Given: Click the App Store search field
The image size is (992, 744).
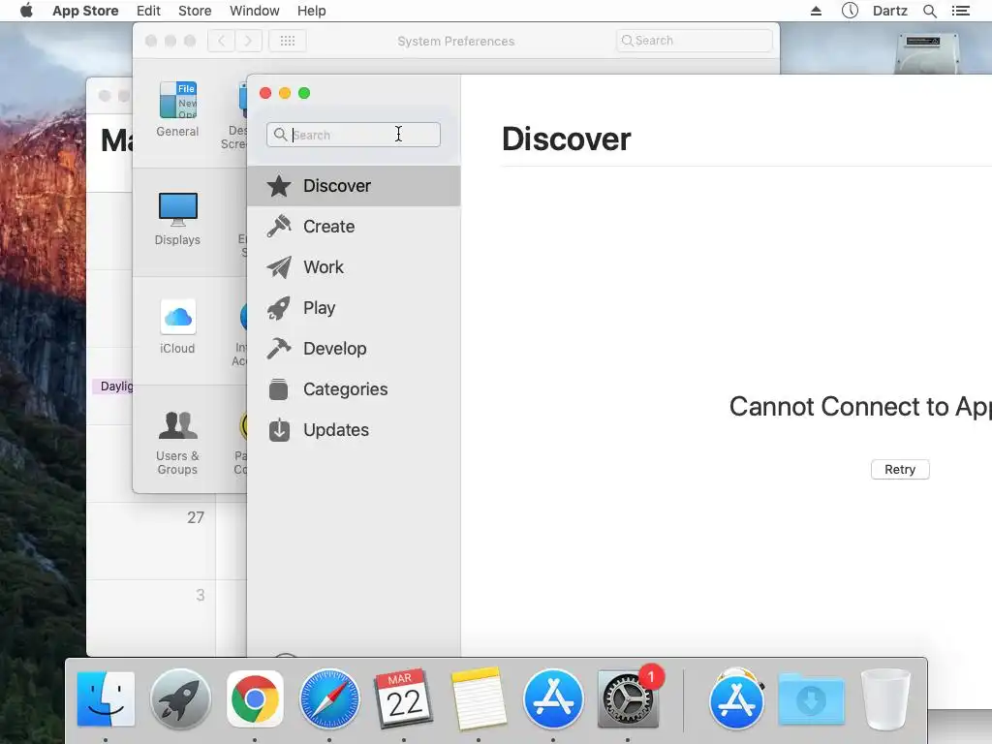Looking at the screenshot, I should tap(354, 135).
